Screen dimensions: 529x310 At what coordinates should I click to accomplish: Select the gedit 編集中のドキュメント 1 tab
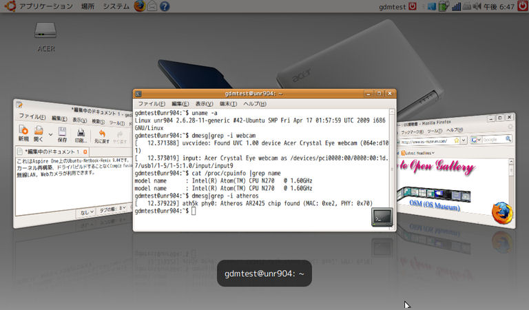(52, 152)
